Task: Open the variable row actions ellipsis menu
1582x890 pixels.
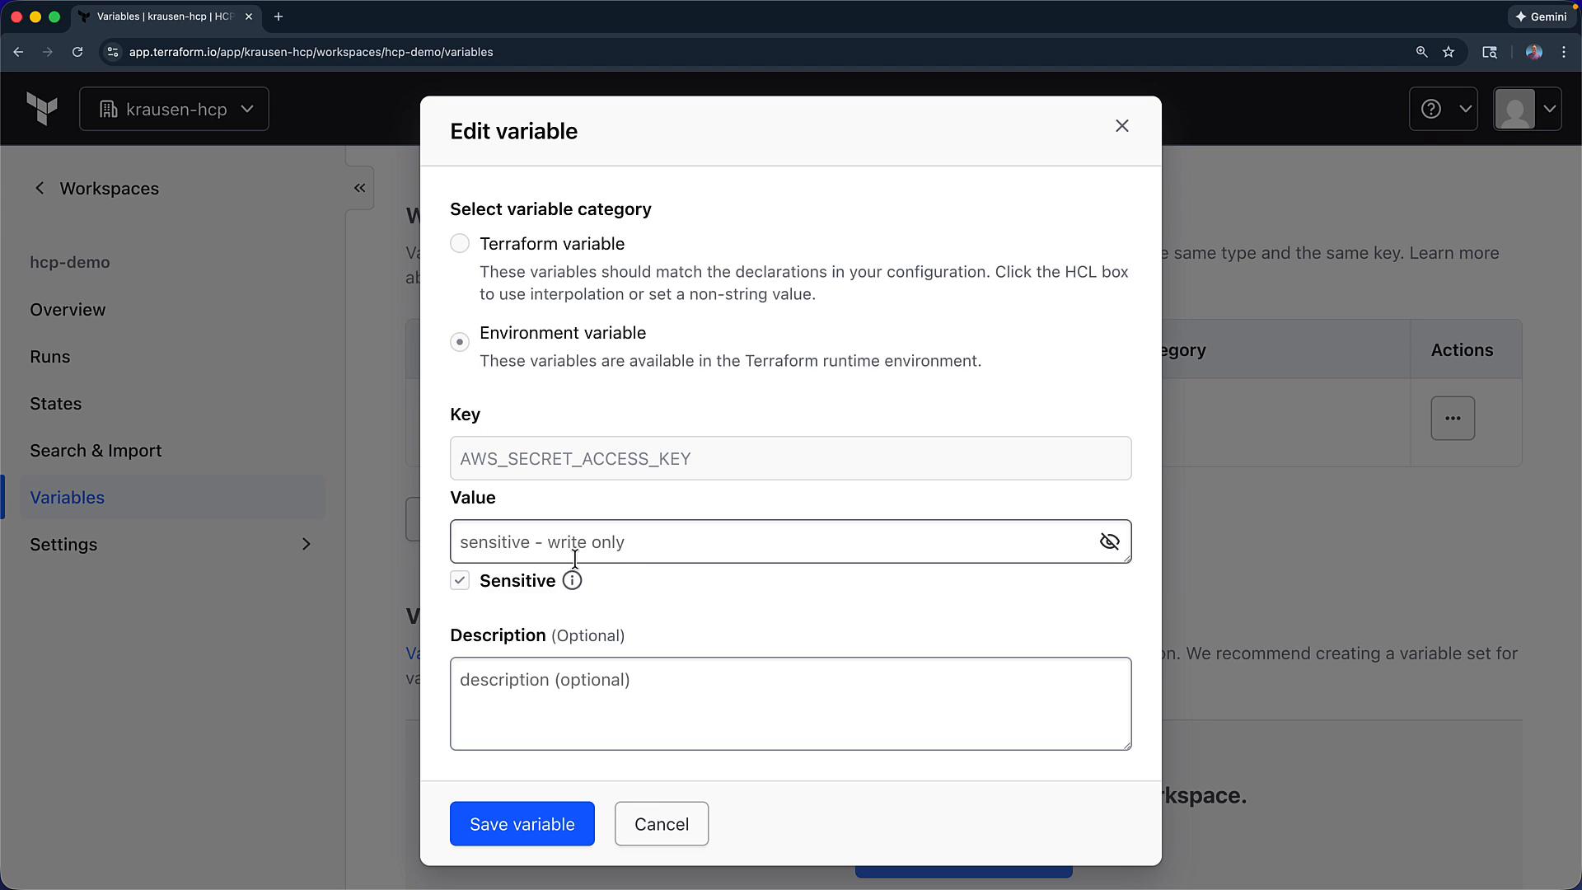Action: pyautogui.click(x=1453, y=418)
